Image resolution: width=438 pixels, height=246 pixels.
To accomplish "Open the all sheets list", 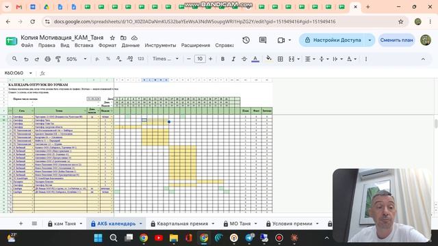I will 34,223.
